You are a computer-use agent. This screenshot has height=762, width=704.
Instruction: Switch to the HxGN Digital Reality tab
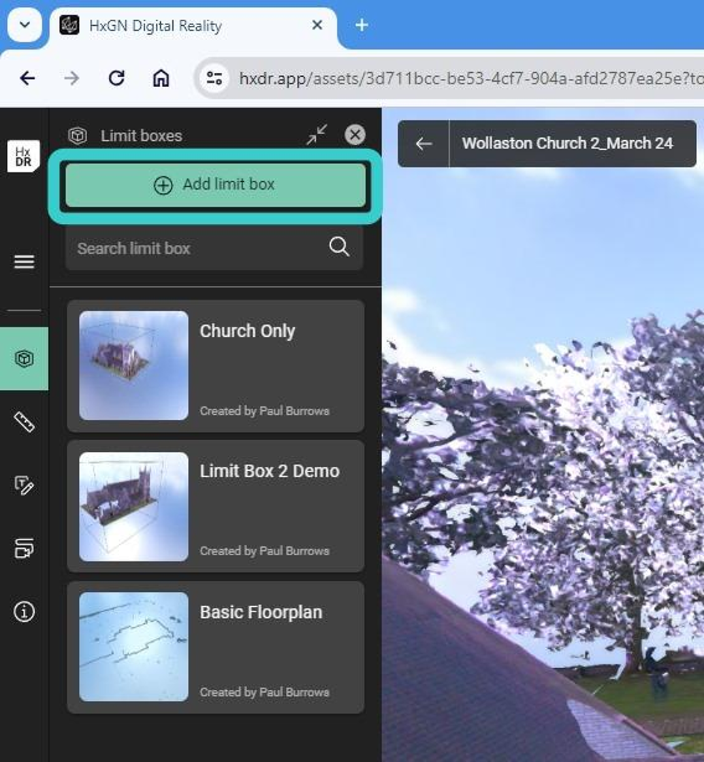tap(193, 25)
